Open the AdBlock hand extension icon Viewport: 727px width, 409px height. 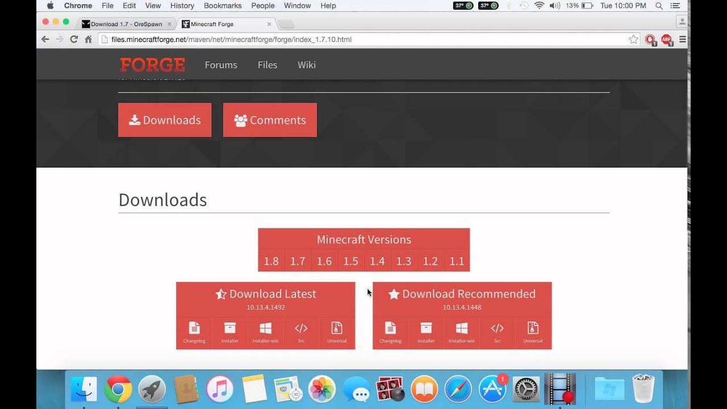point(650,40)
